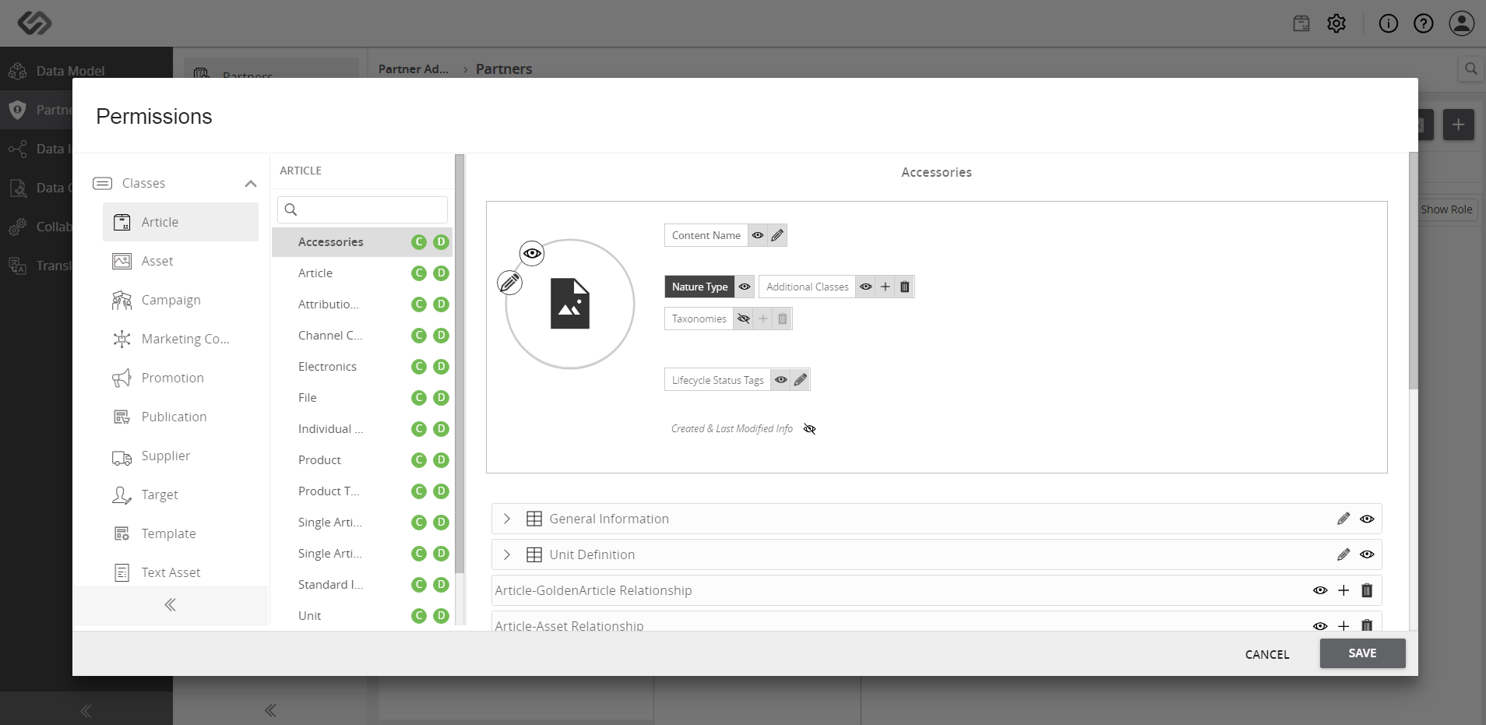Toggle D badge for Product

441,460
